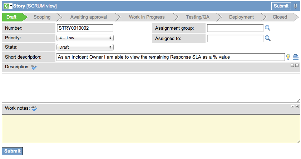Expand the Description field with plus icon
Screen dimensions: 301x159
[297, 65]
